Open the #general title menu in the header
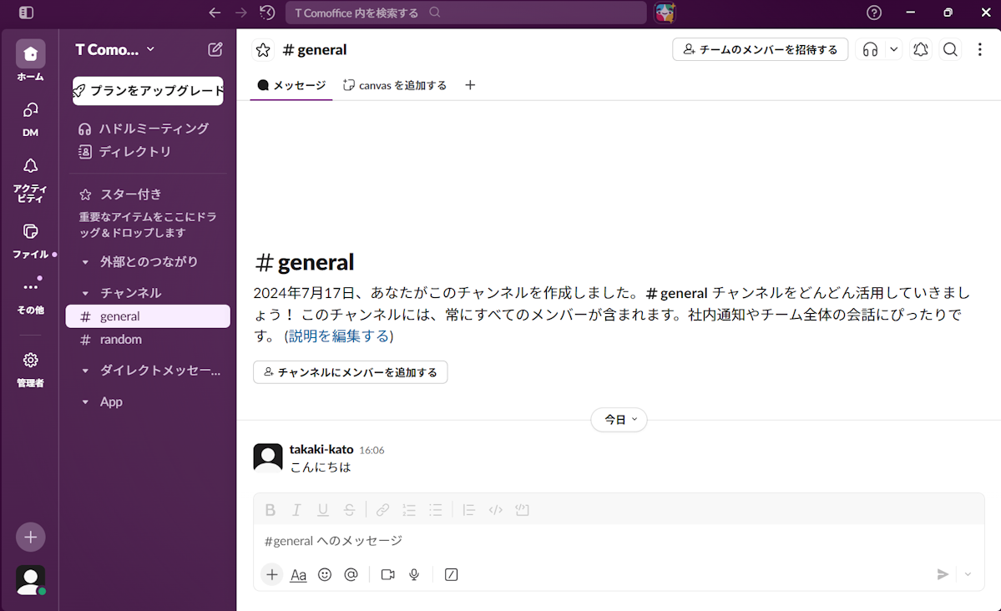The image size is (1001, 611). click(315, 50)
